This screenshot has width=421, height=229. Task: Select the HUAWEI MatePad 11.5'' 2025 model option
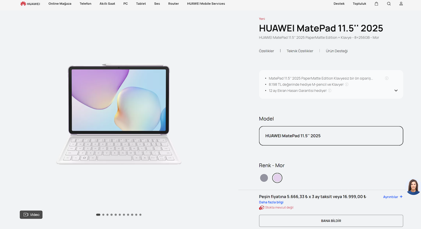click(331, 136)
